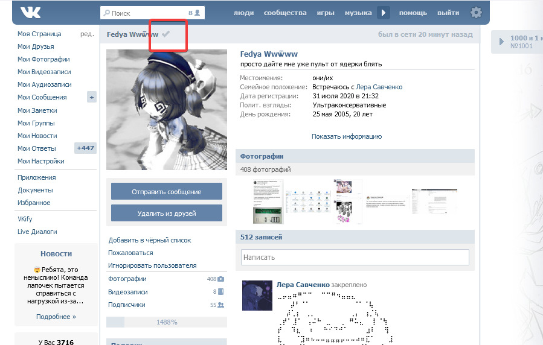Click Игнорировать пользователя link
The height and width of the screenshot is (345, 543).
[x=152, y=266]
